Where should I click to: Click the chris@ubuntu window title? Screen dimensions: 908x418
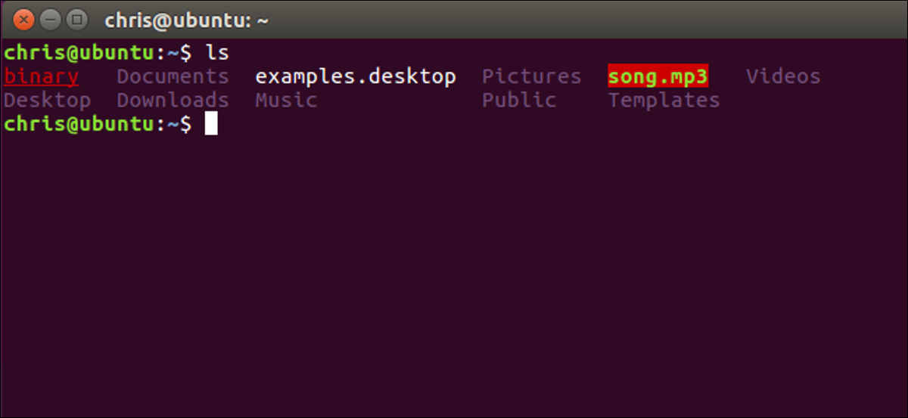click(x=187, y=20)
